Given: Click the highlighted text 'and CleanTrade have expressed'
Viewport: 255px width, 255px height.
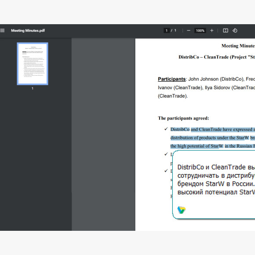Looking at the screenshot, I should 221,129.
